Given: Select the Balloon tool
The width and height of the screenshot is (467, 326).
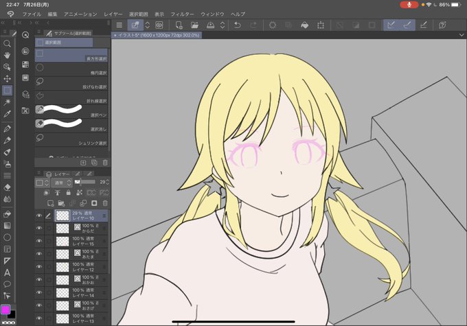Looking at the screenshot, I should pyautogui.click(x=7, y=284).
